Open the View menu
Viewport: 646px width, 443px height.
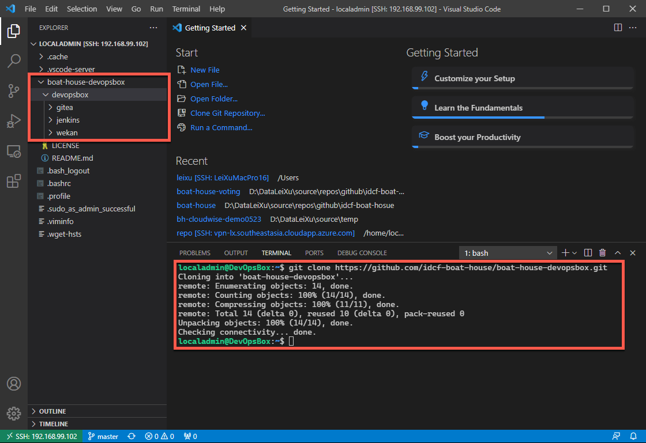114,9
